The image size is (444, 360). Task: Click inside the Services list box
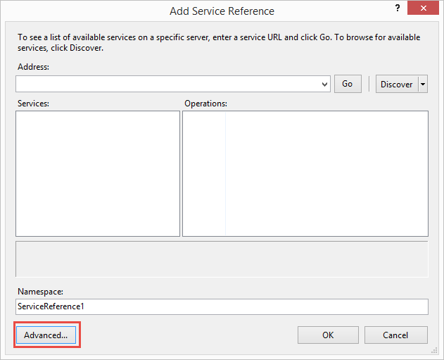pos(98,173)
